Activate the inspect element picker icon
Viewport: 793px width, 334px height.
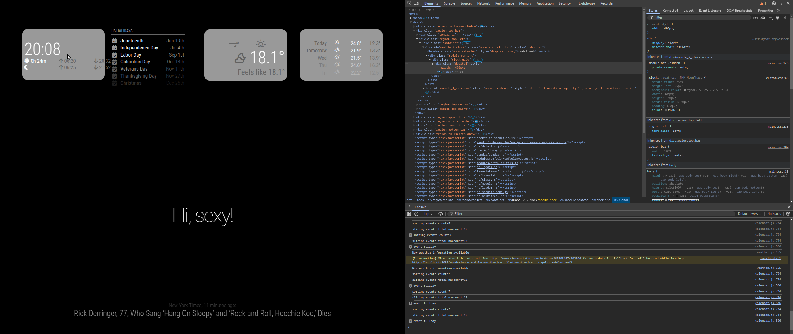[409, 3]
